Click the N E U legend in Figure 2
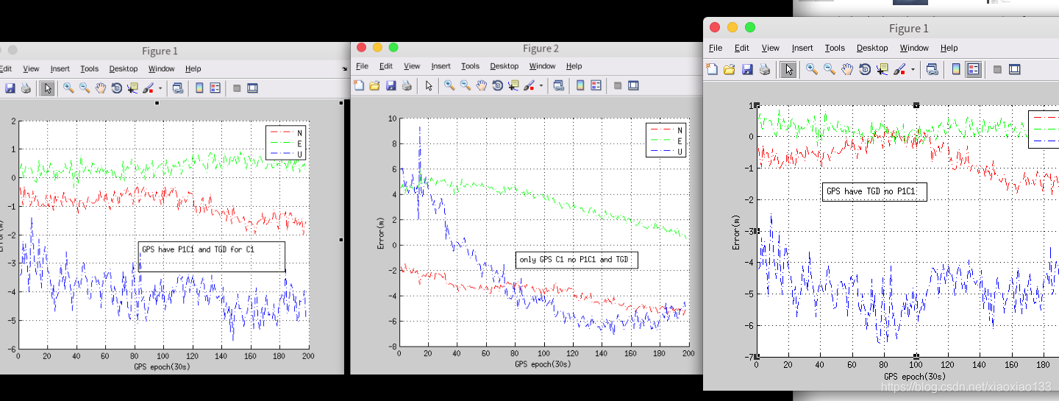Image resolution: width=1059 pixels, height=401 pixels. (x=666, y=140)
